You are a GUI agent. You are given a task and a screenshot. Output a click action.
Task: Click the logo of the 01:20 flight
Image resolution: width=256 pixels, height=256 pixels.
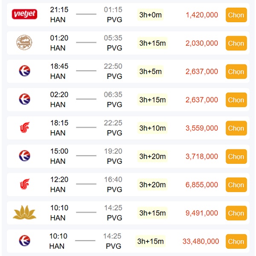24,43
